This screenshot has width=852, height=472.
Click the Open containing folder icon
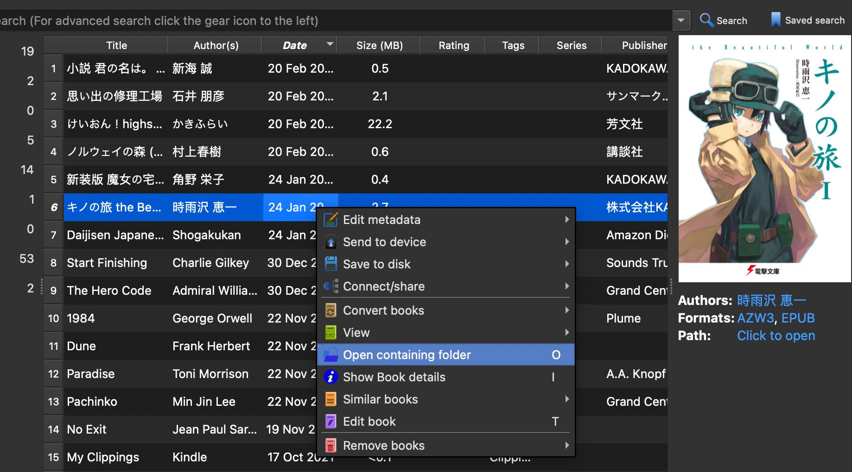(x=331, y=355)
